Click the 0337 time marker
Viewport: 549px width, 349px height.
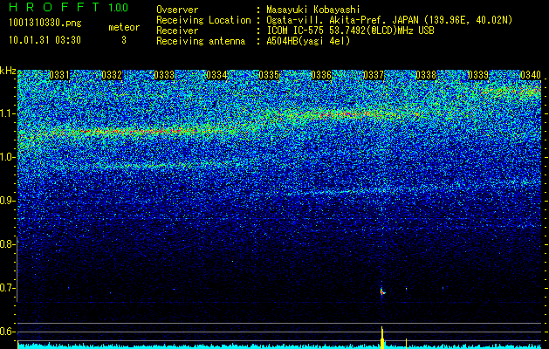(x=374, y=75)
